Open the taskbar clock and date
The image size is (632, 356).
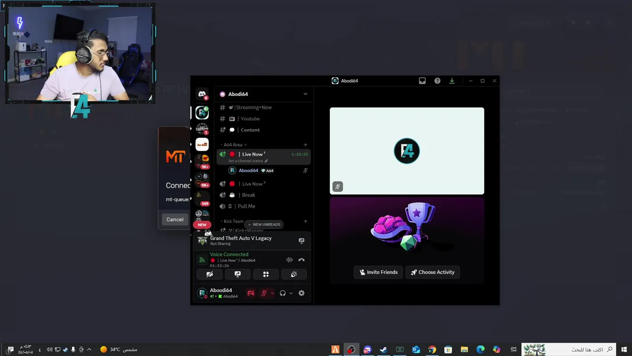pyautogui.click(x=26, y=350)
